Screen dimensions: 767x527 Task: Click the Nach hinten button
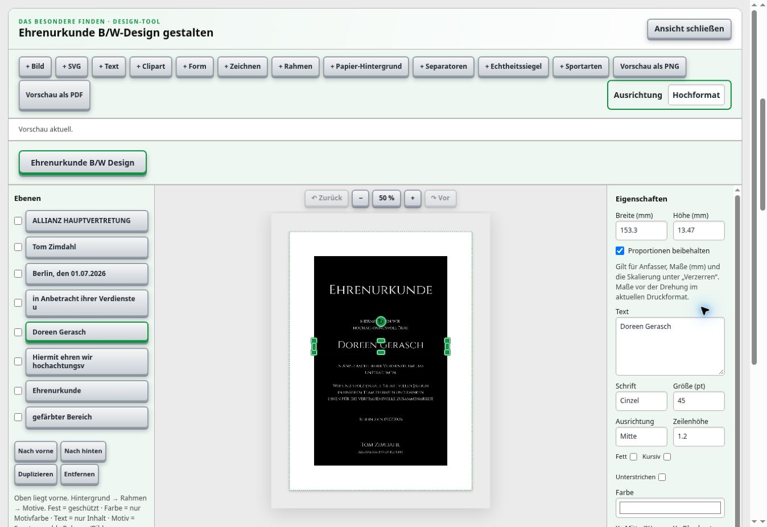(83, 451)
